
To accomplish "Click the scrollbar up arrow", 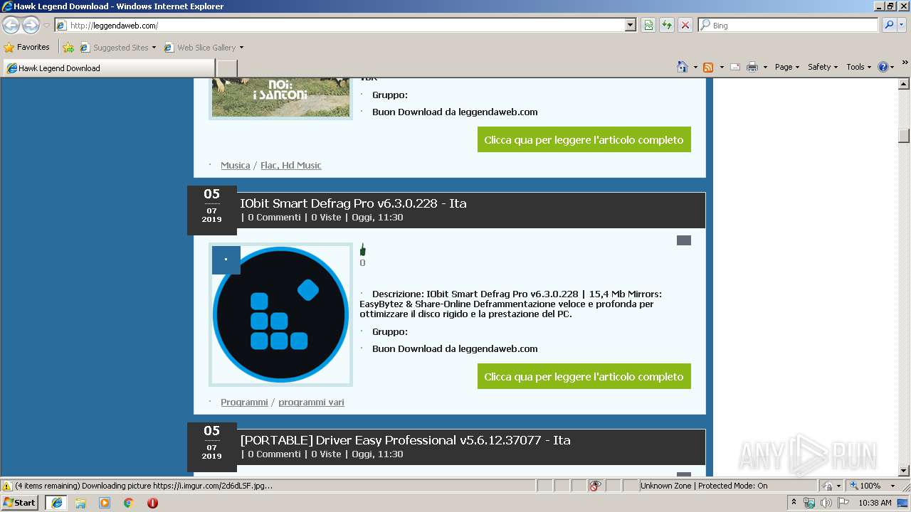I will [x=904, y=83].
